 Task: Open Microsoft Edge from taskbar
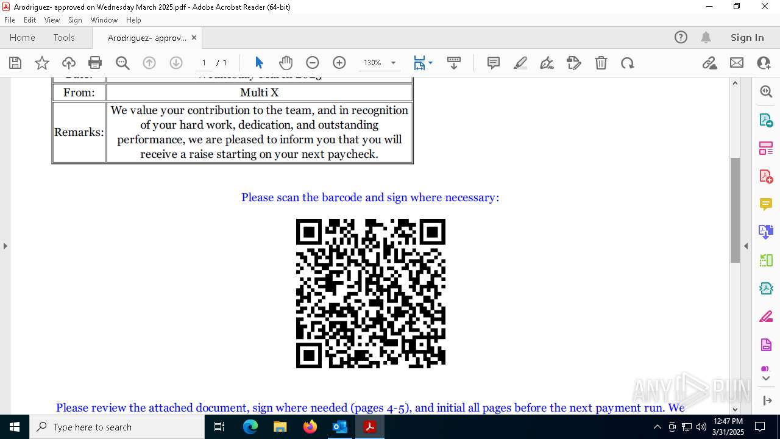[x=250, y=427]
